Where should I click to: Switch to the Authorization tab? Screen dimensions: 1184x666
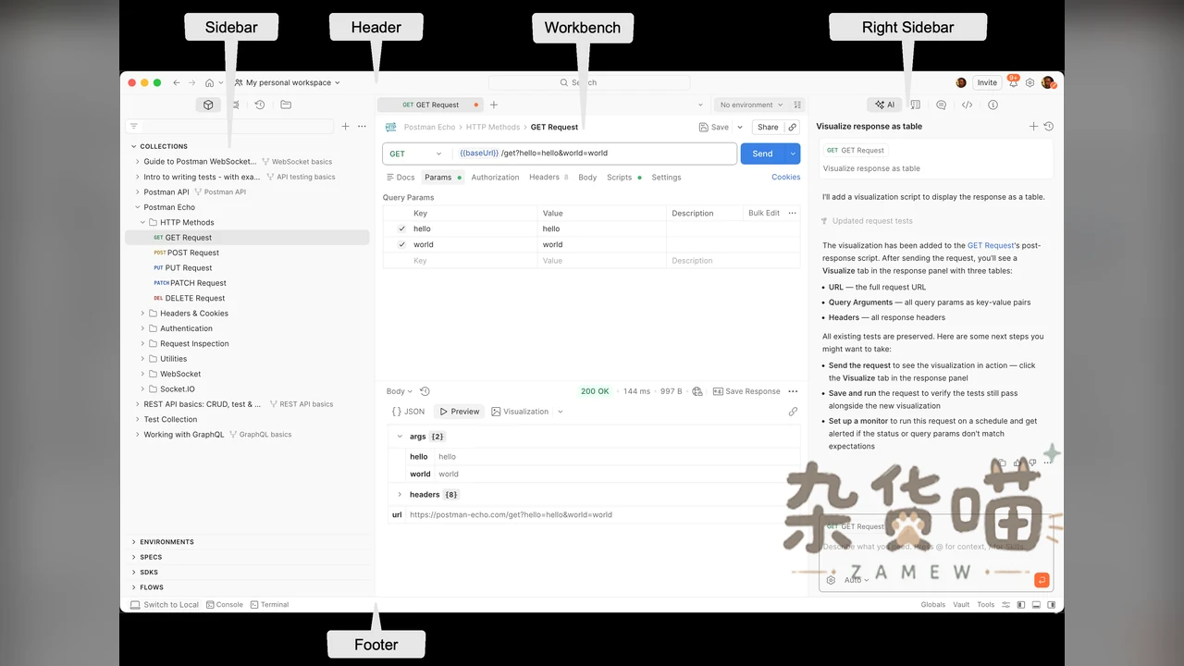495,178
